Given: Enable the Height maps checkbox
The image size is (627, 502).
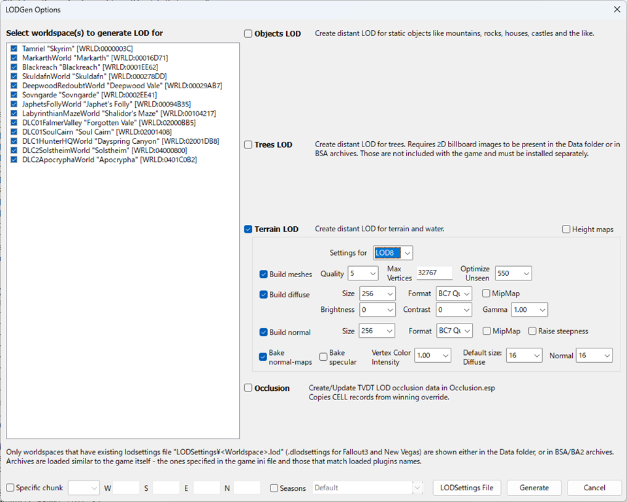Looking at the screenshot, I should (x=566, y=229).
